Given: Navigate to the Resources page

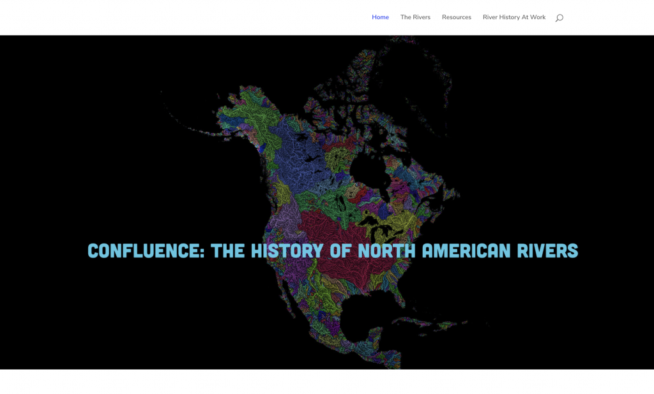Looking at the screenshot, I should click(x=456, y=17).
